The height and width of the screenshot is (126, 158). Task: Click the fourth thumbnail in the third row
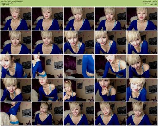click(x=110, y=66)
